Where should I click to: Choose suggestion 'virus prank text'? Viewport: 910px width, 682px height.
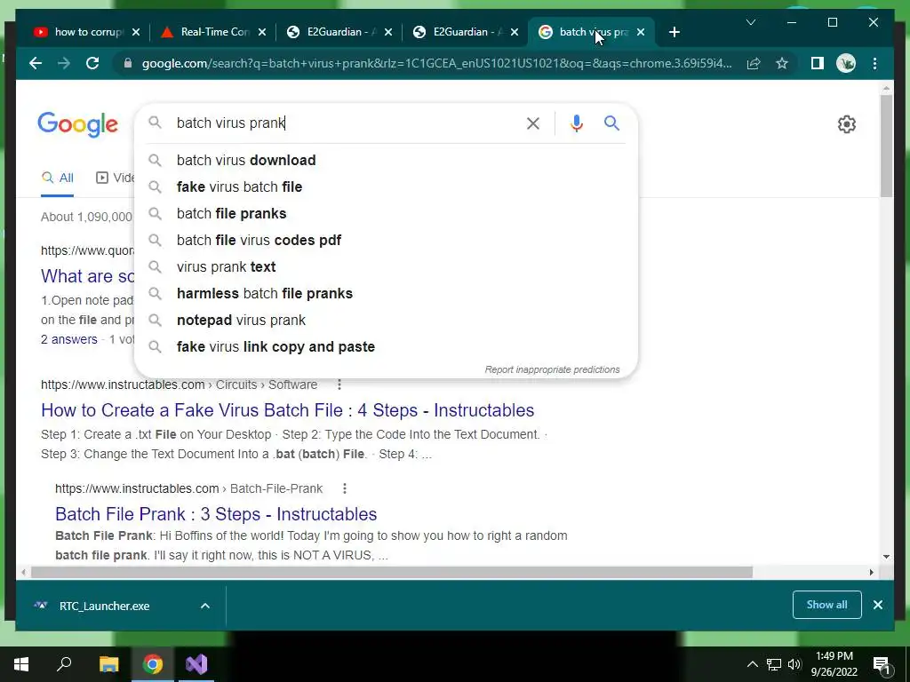click(386, 266)
